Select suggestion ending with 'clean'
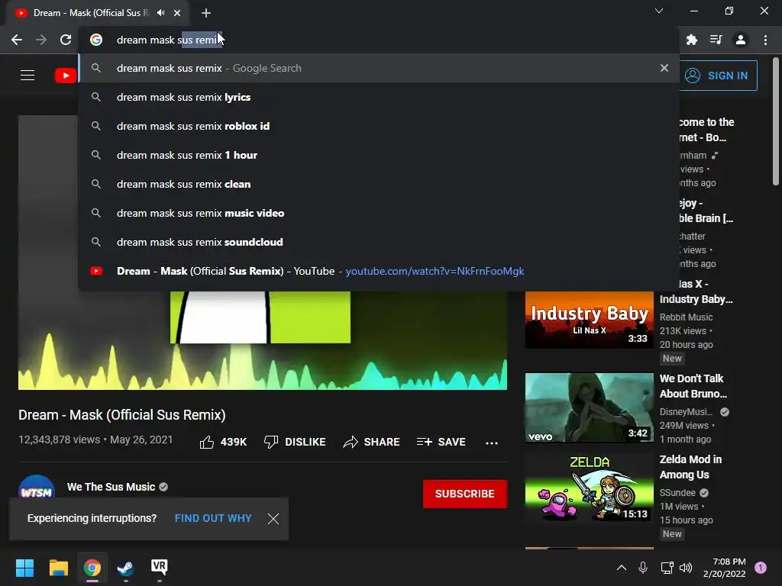 [x=379, y=184]
